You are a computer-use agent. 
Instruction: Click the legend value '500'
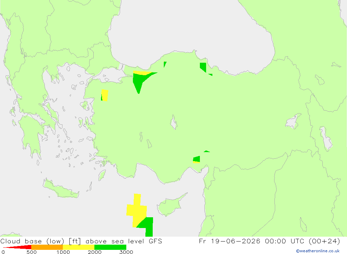point(32,252)
